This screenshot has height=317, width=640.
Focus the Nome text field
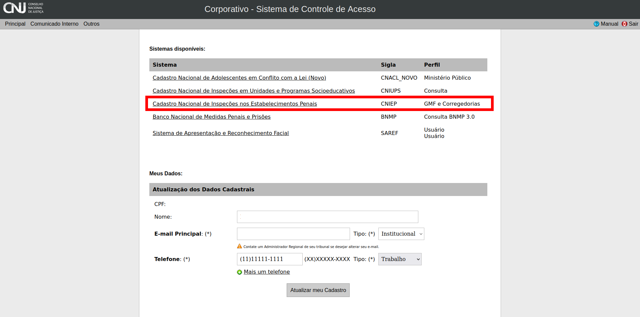pos(327,217)
